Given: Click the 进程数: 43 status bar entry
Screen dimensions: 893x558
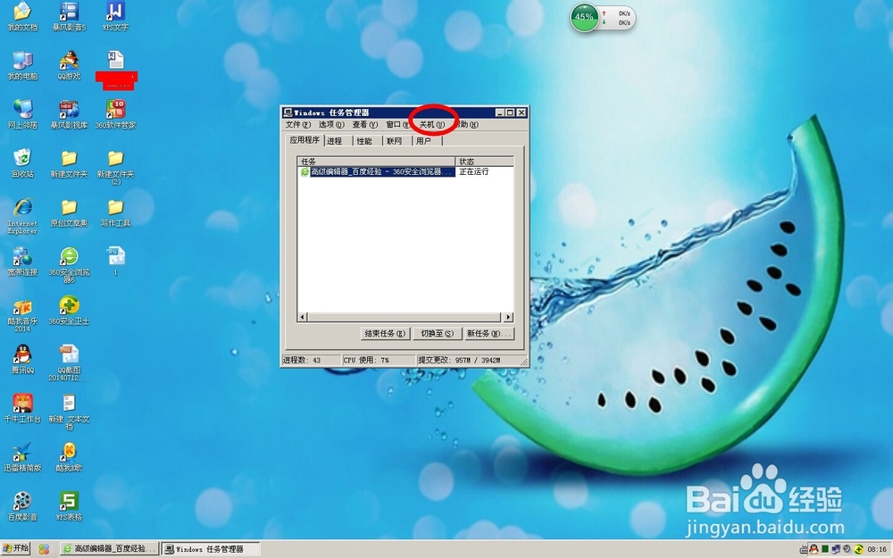Looking at the screenshot, I should coord(311,360).
